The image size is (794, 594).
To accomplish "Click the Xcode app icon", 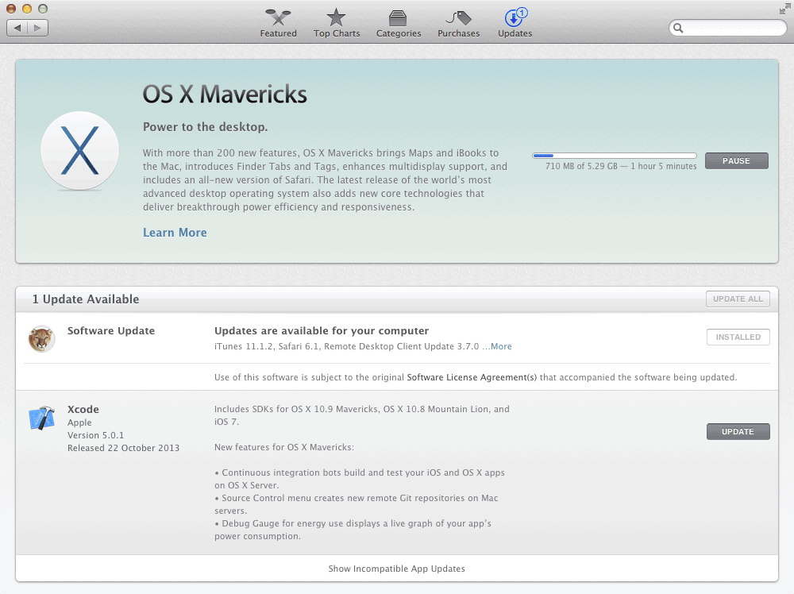I will (41, 418).
